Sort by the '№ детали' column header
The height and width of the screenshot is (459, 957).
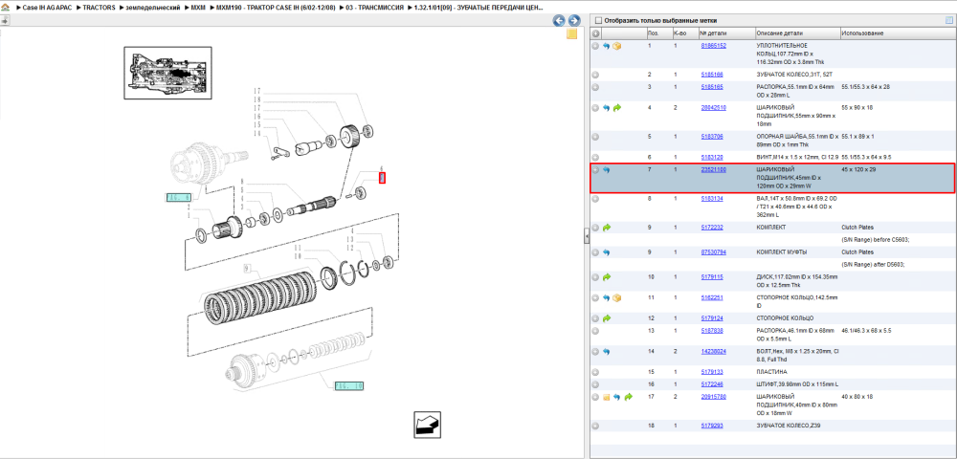725,33
